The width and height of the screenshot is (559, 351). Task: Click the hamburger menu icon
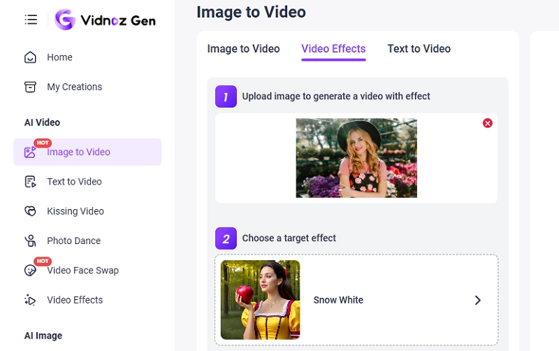click(x=31, y=20)
